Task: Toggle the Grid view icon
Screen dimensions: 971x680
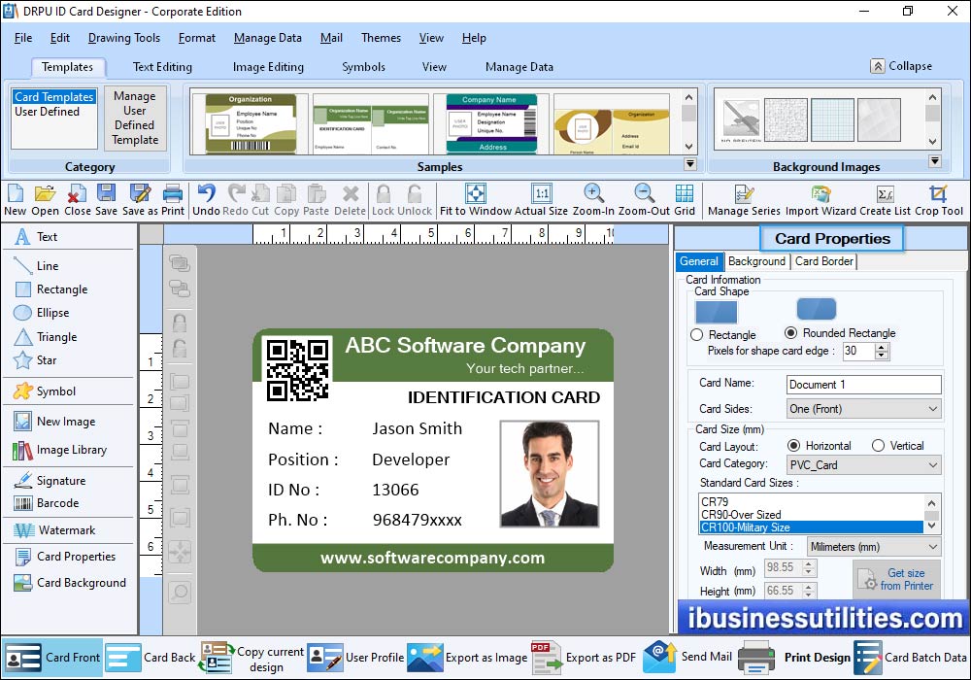Action: 685,194
